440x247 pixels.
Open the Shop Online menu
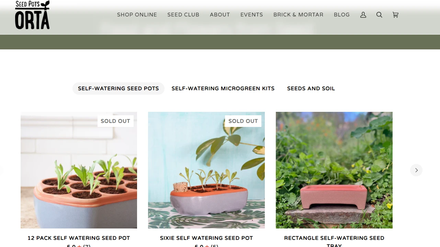pos(137,15)
